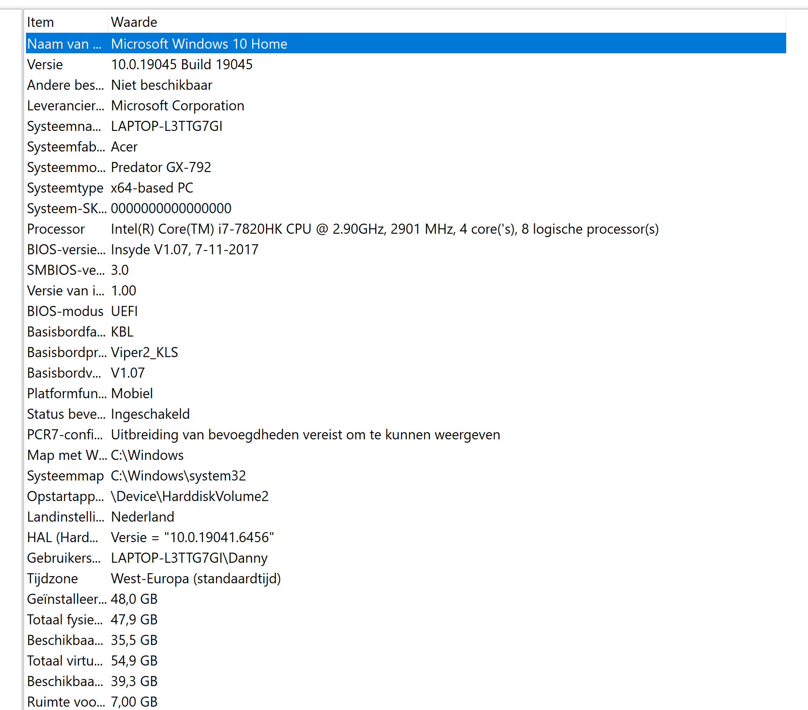Select the Gebruikers... row

coord(406,558)
